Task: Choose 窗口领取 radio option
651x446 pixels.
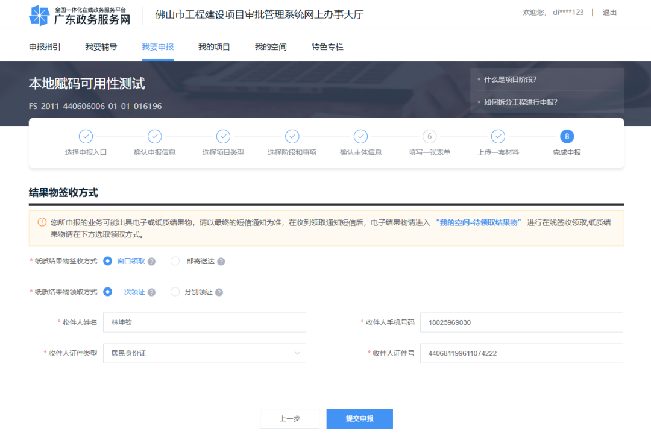Action: (x=108, y=261)
